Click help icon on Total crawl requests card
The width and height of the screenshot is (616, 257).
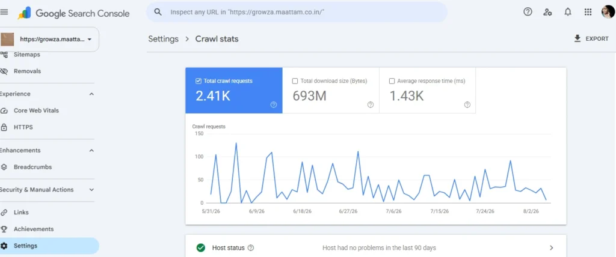[x=274, y=104]
